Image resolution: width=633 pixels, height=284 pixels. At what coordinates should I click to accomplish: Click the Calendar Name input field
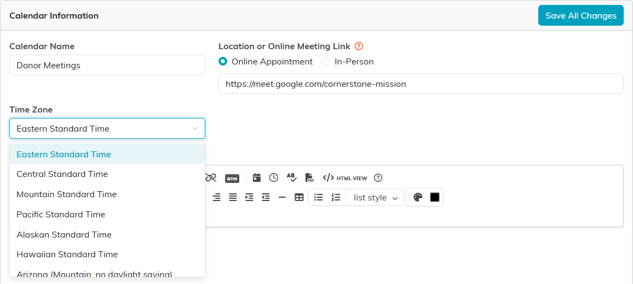(107, 65)
